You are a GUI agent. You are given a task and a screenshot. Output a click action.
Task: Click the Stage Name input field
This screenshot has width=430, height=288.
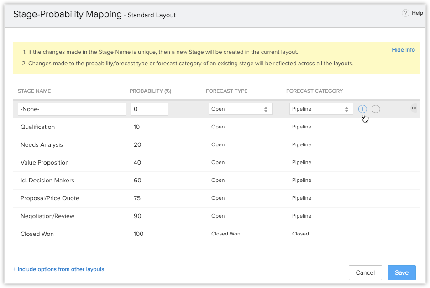pos(72,109)
